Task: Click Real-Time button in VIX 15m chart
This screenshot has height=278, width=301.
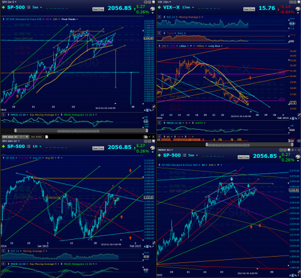Action: (249, 9)
